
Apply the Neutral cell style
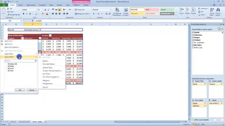click(137, 14)
